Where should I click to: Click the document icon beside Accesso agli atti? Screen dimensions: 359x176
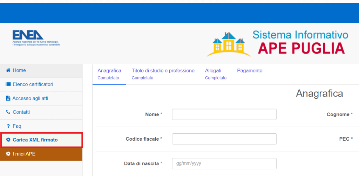(x=8, y=98)
